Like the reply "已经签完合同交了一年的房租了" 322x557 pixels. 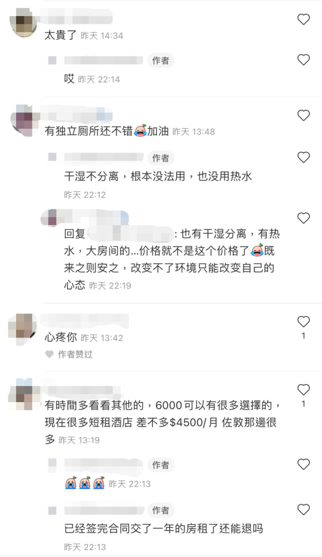(303, 510)
